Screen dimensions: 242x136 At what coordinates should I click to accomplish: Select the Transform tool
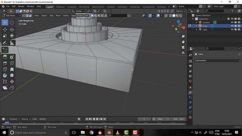point(12,36)
